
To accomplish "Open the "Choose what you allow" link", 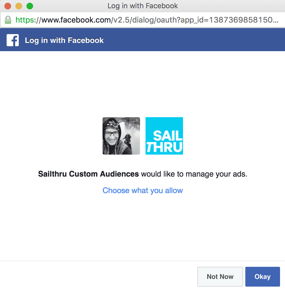I will 142,190.
